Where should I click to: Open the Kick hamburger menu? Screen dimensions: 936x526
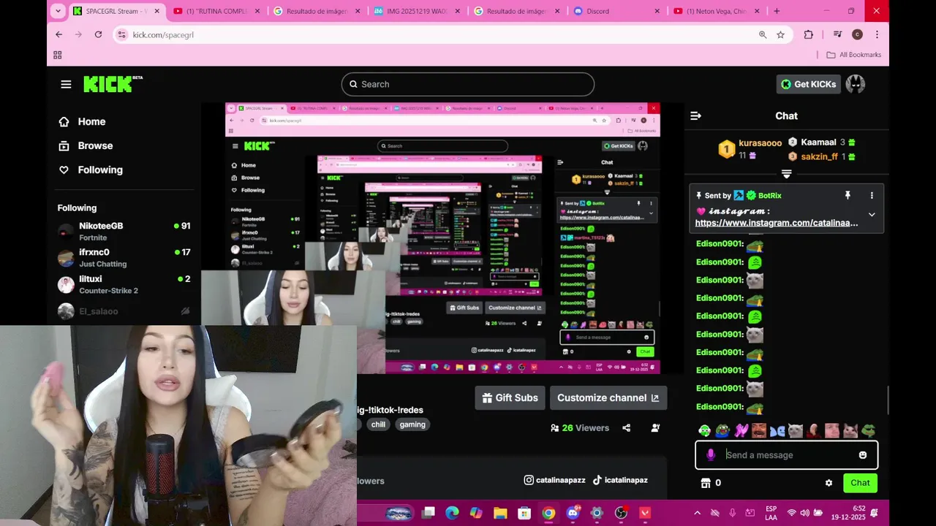coord(66,84)
